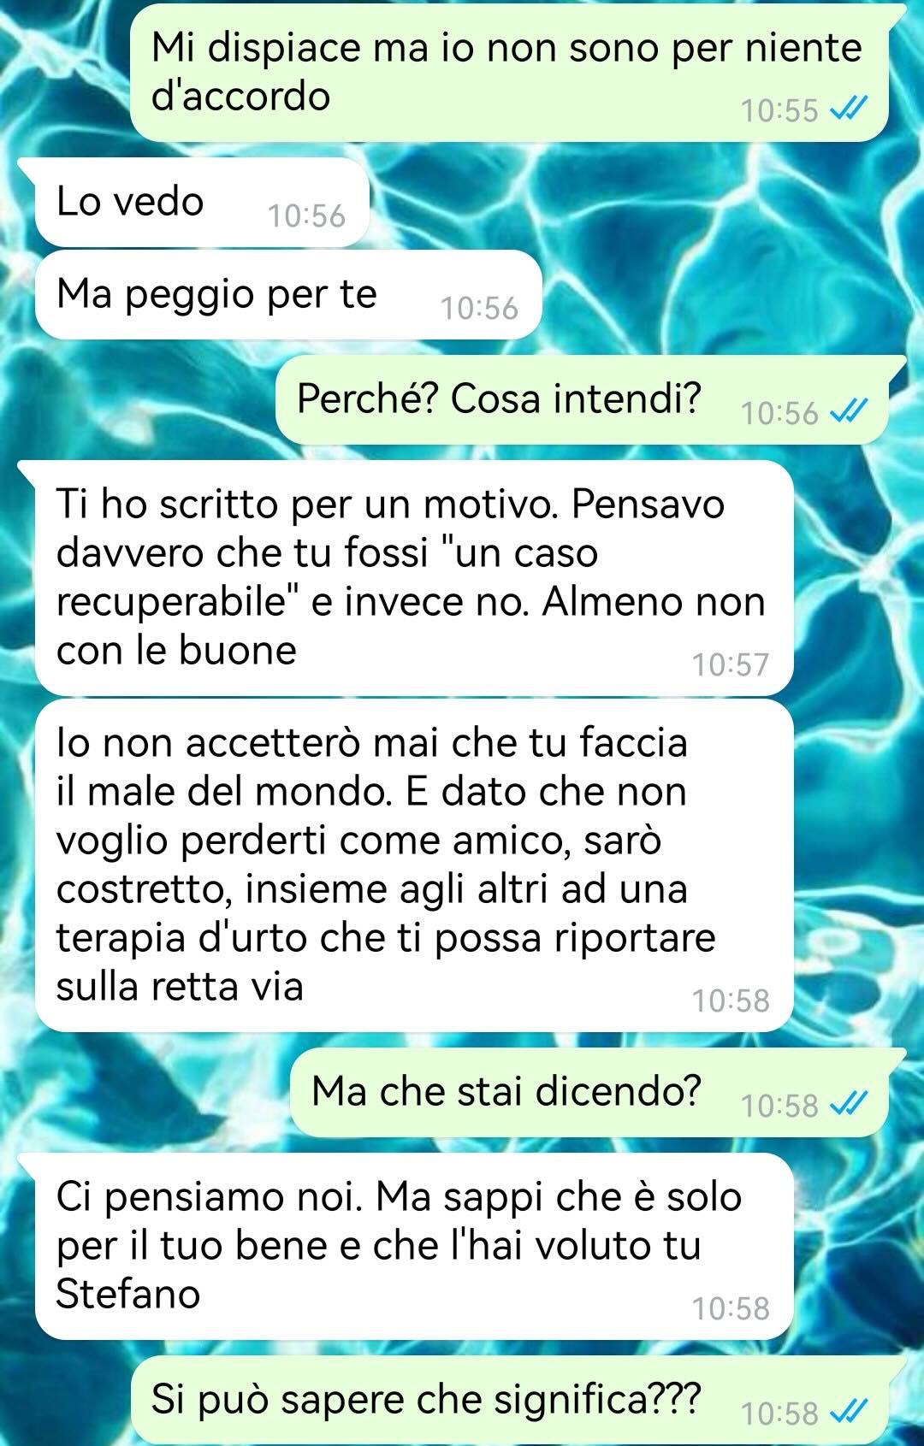Tap double-check icon beside 'Perché? Cosa intendi?'
Screen dimensions: 924x1446
[850, 412]
